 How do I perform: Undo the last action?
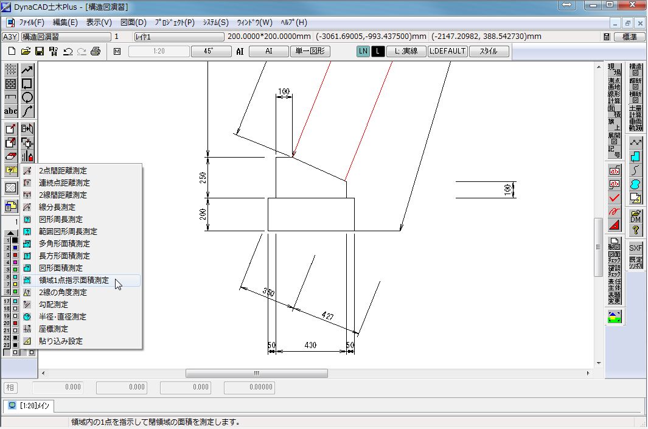[68, 51]
